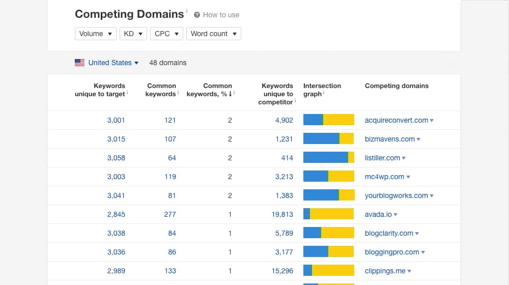509x285 pixels.
Task: Click the 48 domains count text
Action: [x=168, y=63]
